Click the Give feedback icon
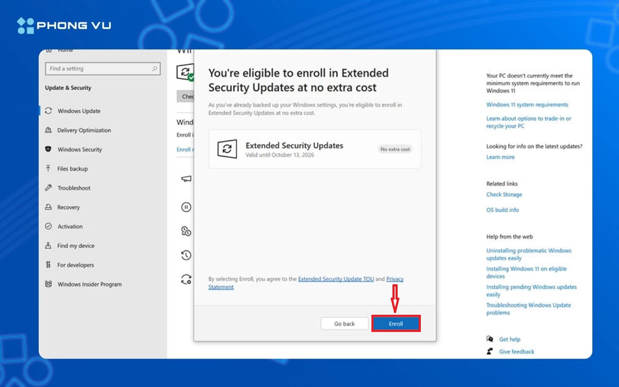The height and width of the screenshot is (387, 619). point(490,351)
